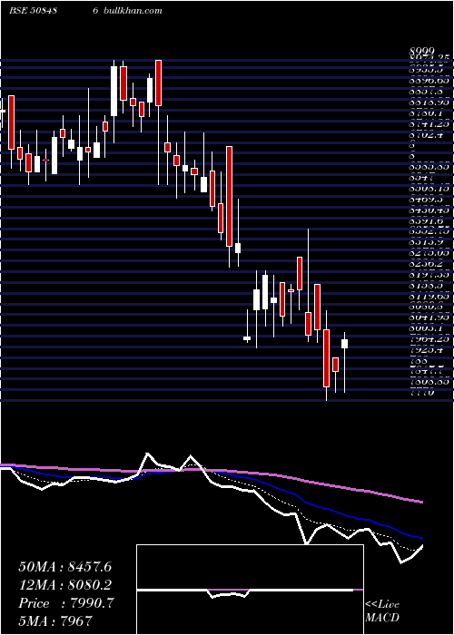
Task: Click the 8547 price axis label
Action: (422, 178)
